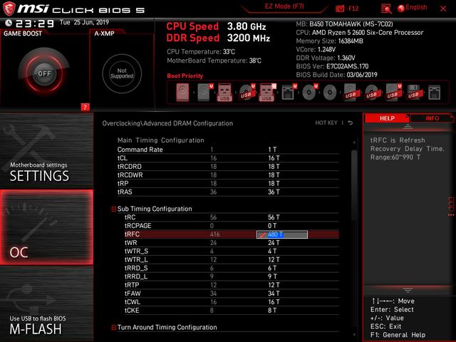Screen dimensions: 456x342
Task: Click the timing list scrollbar thumb
Action: point(354,185)
